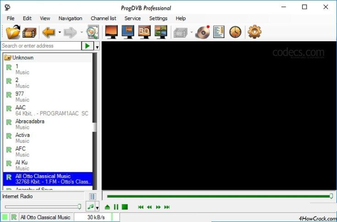
Task: Click the volume slider handle
Action: coord(79,207)
